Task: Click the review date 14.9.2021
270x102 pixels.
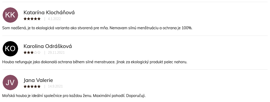Action: [55, 86]
